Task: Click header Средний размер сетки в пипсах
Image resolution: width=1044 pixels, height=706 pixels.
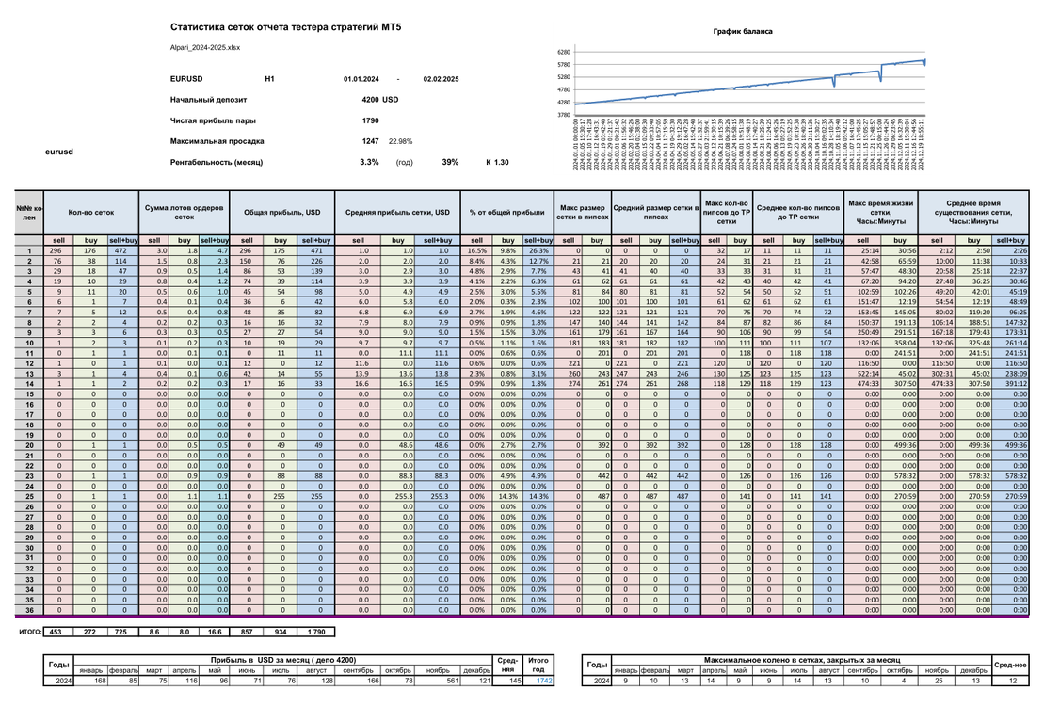Action: 656,213
